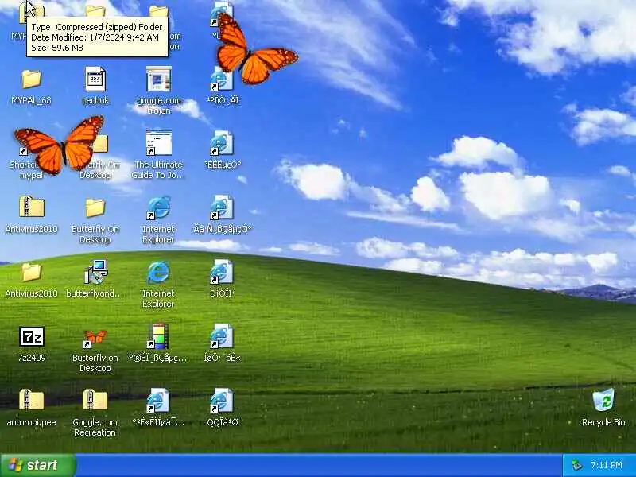Open the web shortcut labeled QQÏã¹Ø
The image size is (636, 477).
(x=222, y=401)
